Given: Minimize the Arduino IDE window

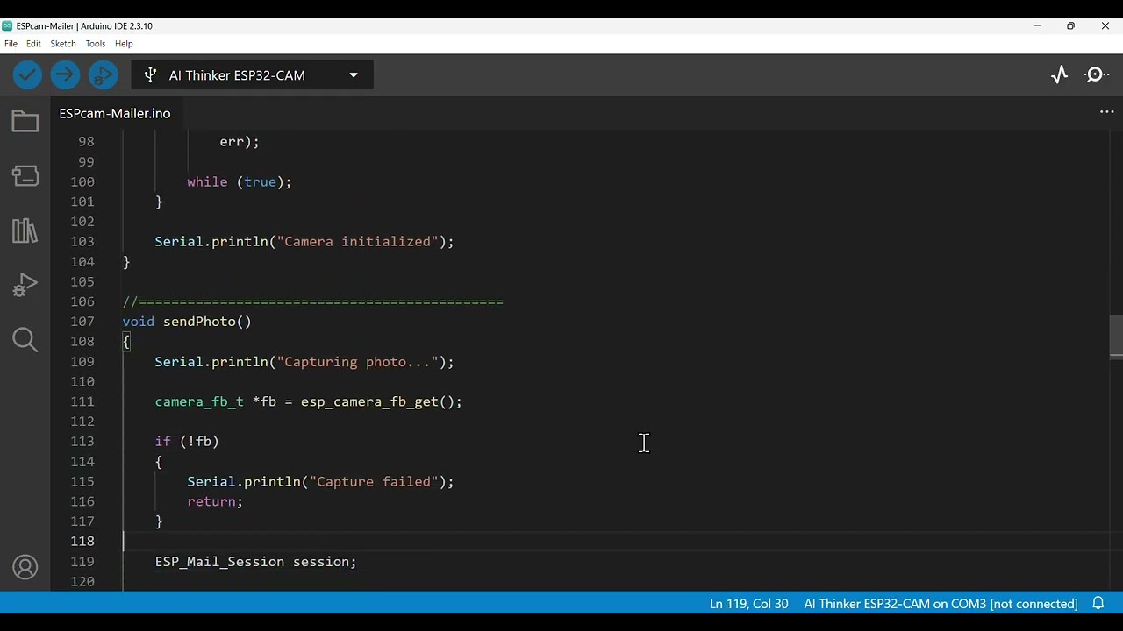Looking at the screenshot, I should pos(1036,25).
